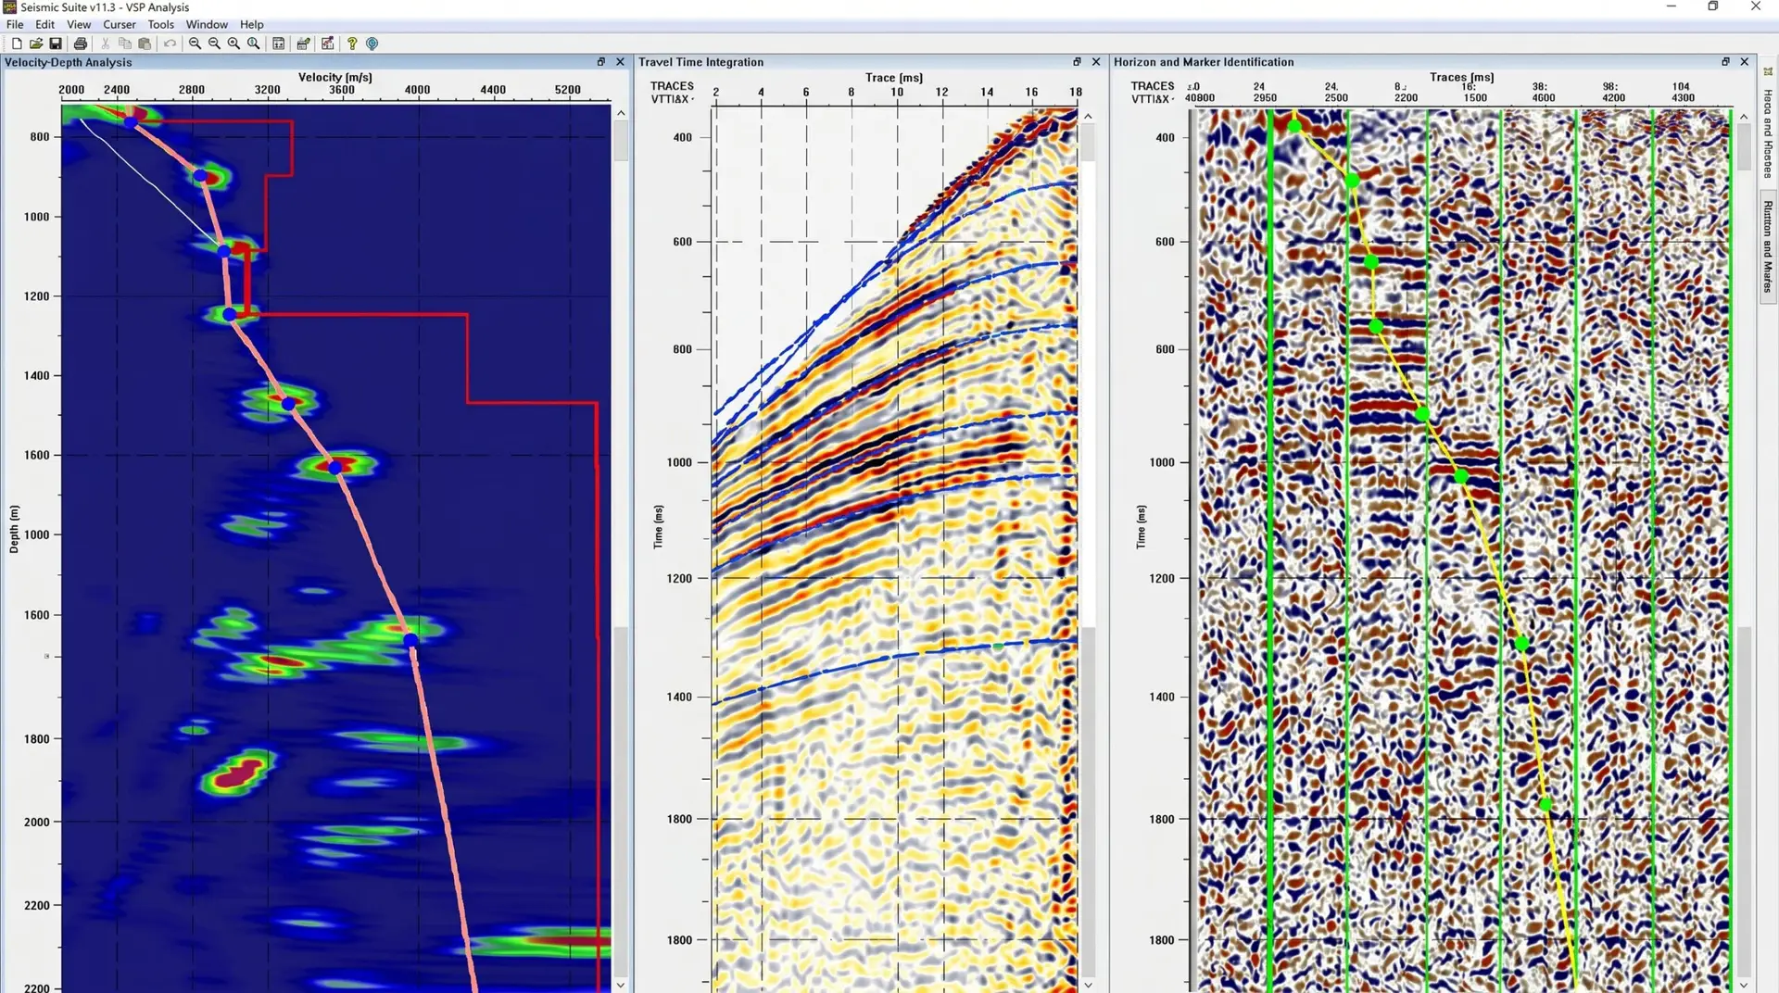The image size is (1779, 993).
Task: Click the scissors cut icon
Action: (106, 44)
